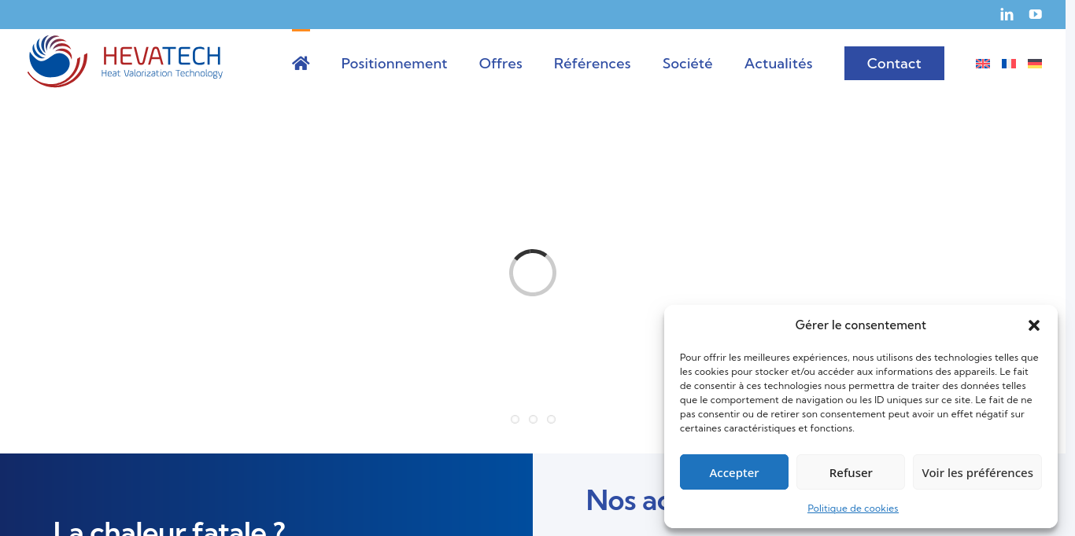Open the Société menu
The image size is (1075, 536).
tap(688, 64)
